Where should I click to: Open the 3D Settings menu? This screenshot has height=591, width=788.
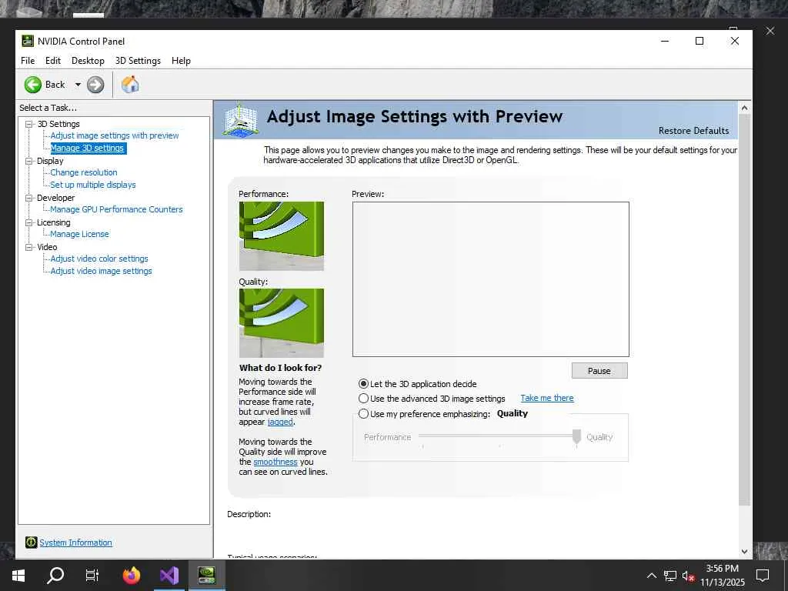click(x=138, y=61)
